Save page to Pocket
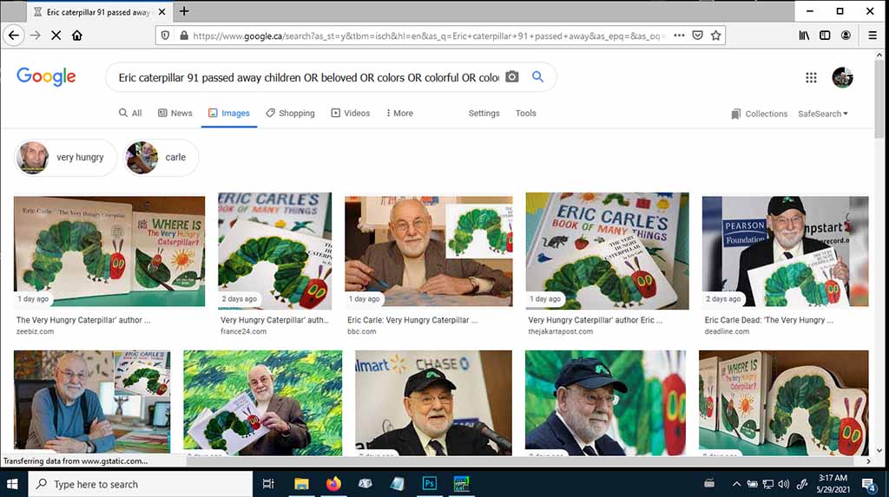 (697, 36)
